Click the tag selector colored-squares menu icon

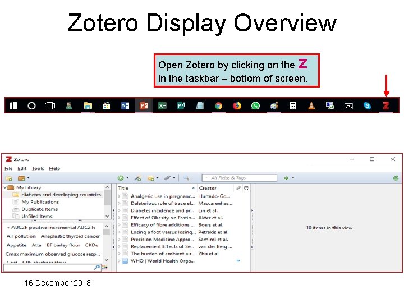pos(104,267)
